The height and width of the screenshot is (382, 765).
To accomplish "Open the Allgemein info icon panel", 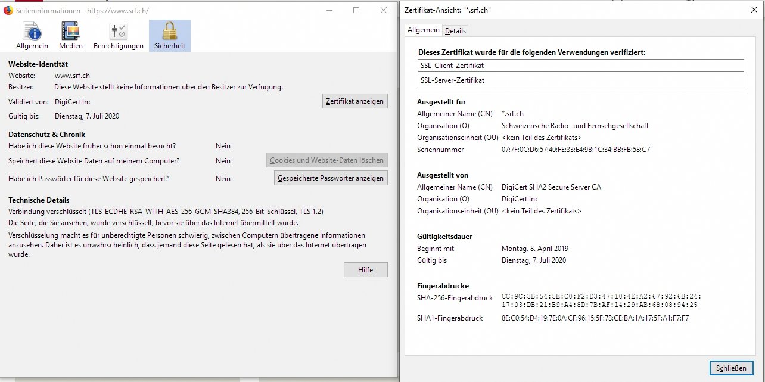I will pos(32,36).
